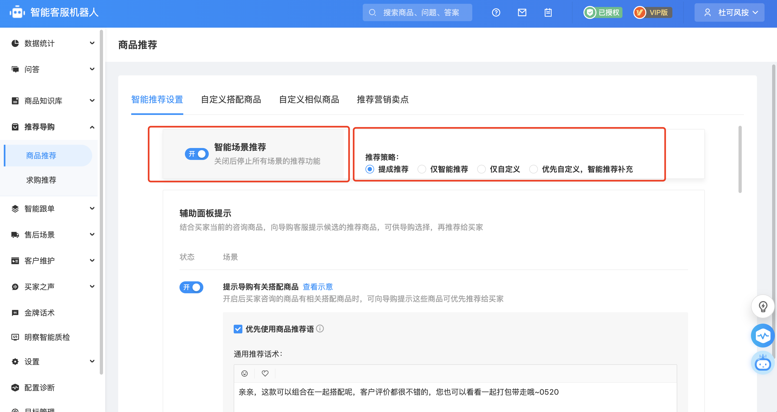The image size is (777, 412).
Task: Expand the 设置 menu chevron
Action: (92, 361)
